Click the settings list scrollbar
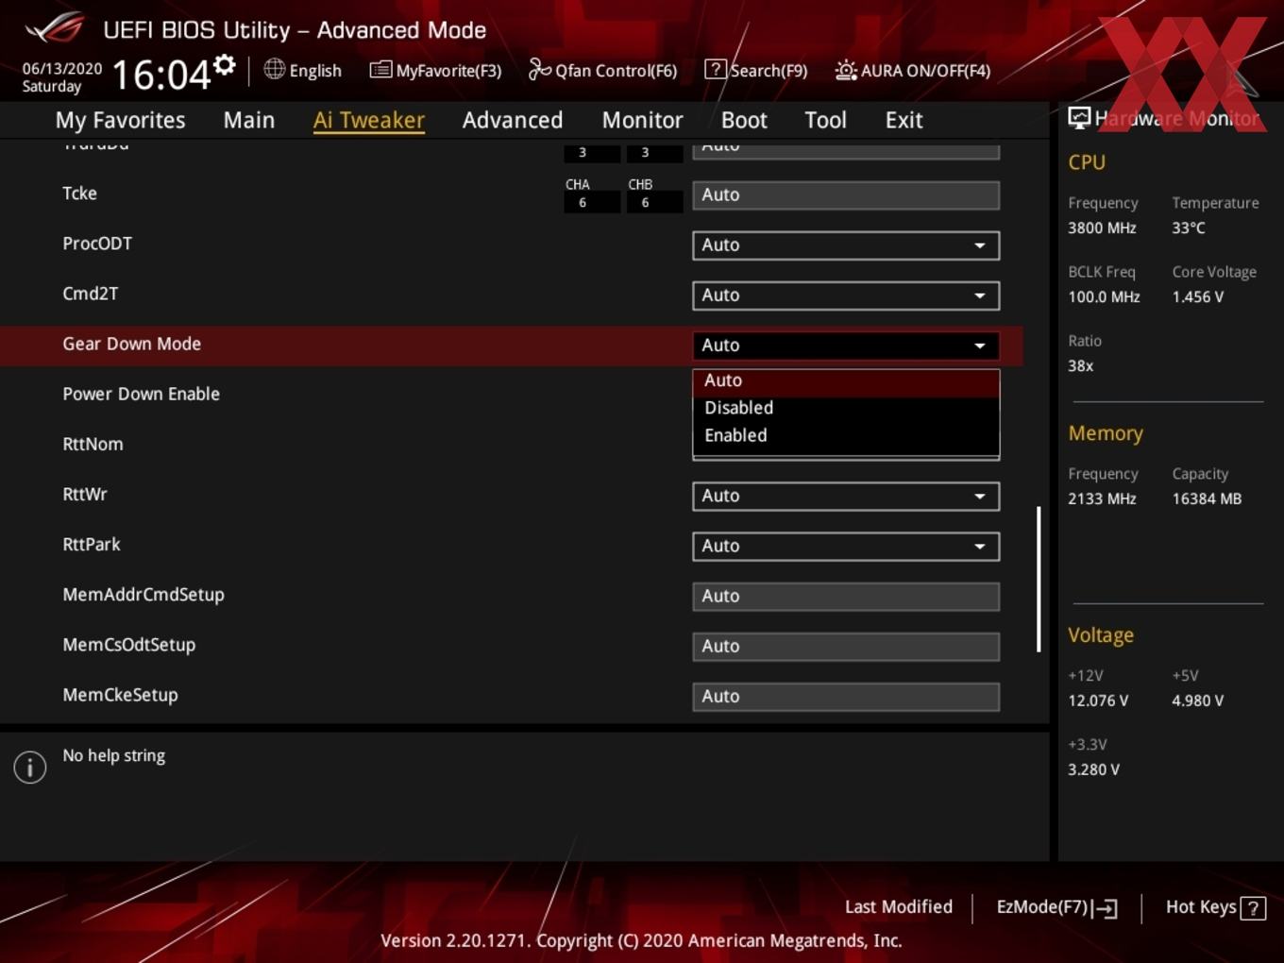 point(1039,579)
